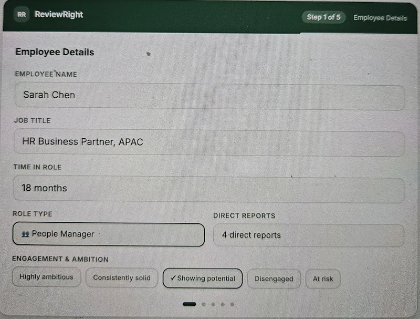Go to step 3 pagination dot
Image resolution: width=420 pixels, height=319 pixels.
coord(213,304)
